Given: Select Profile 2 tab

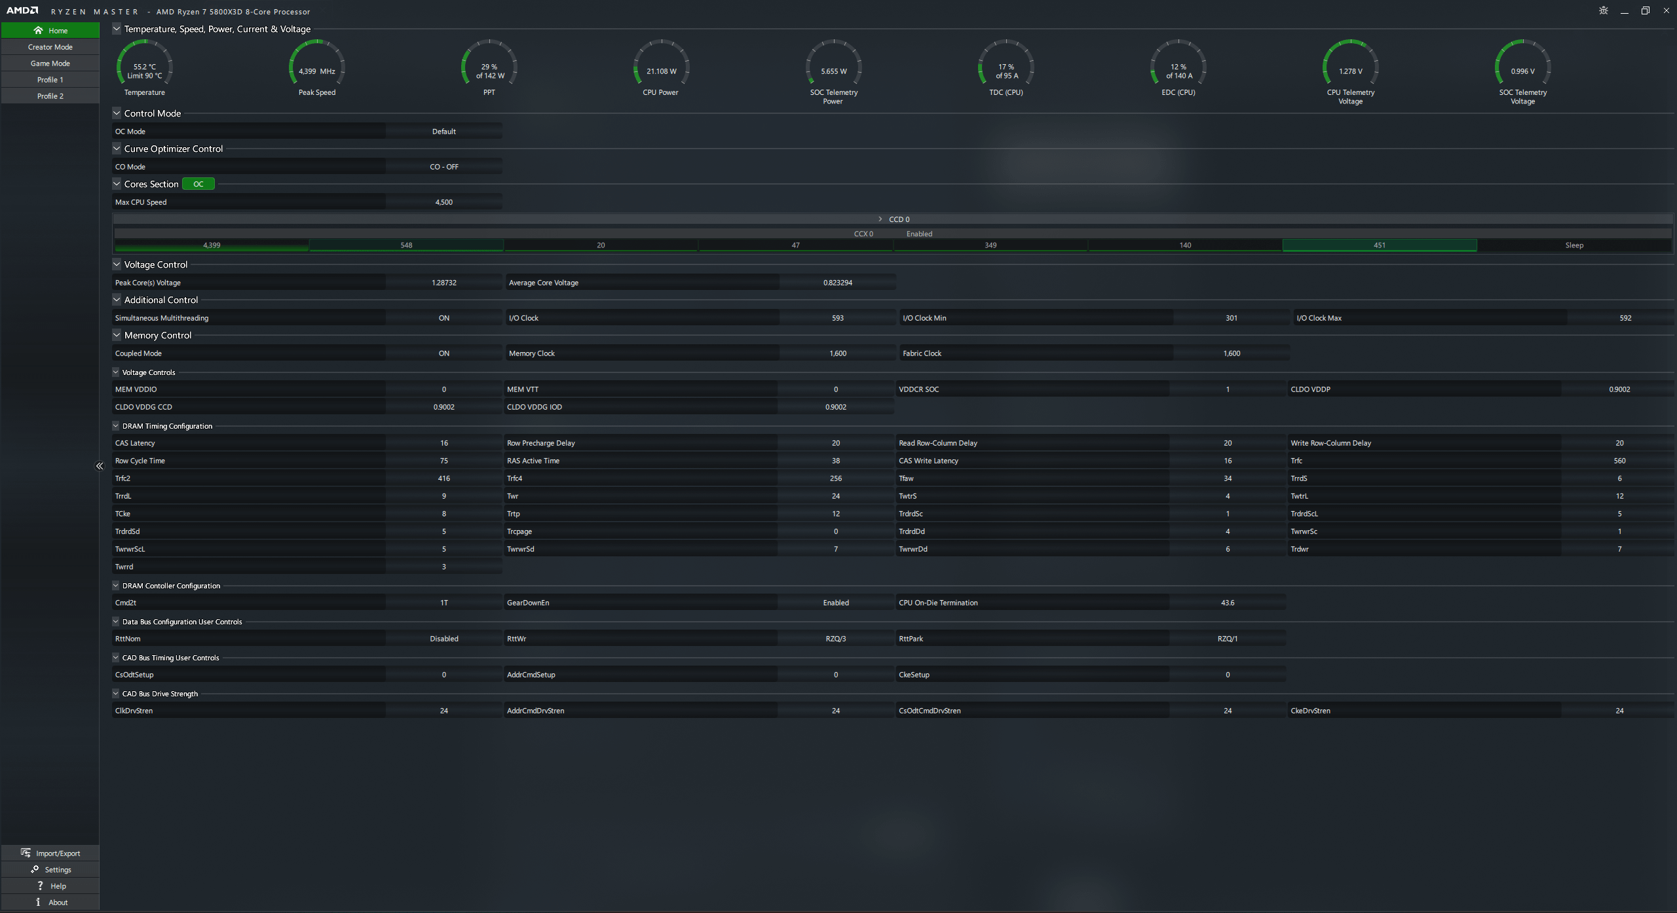Looking at the screenshot, I should click(x=50, y=96).
